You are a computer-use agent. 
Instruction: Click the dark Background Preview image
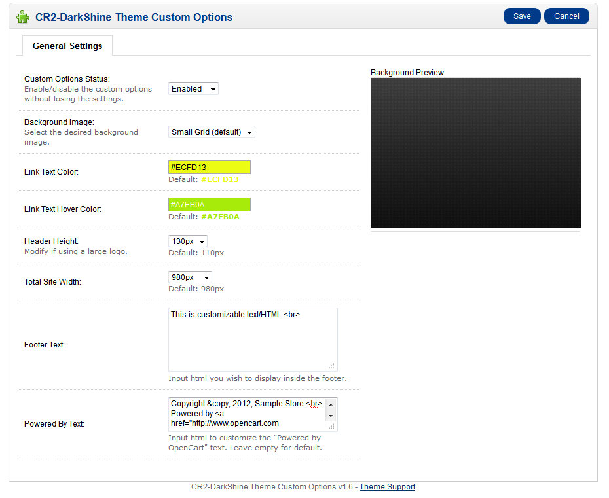[476, 153]
